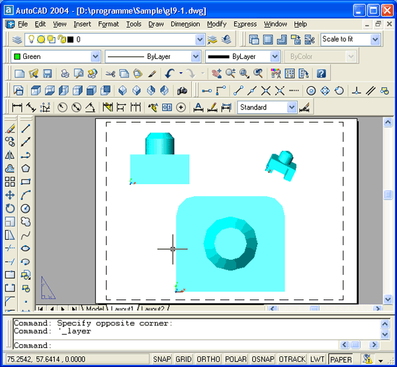Click the Move tool icon
This screenshot has height=367, width=397.
[10, 195]
